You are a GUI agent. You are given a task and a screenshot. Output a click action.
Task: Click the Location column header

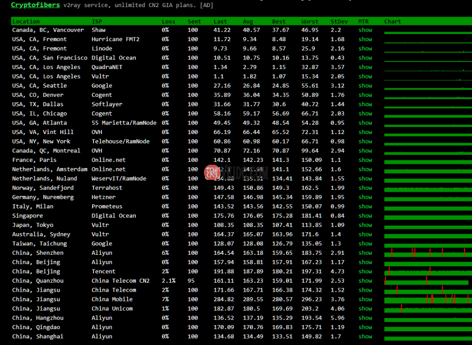pos(26,21)
